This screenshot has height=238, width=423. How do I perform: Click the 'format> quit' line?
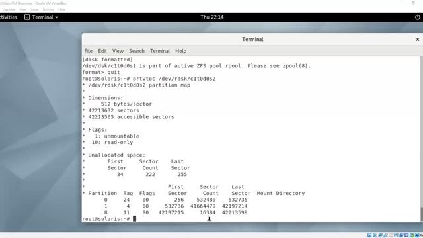tap(101, 72)
